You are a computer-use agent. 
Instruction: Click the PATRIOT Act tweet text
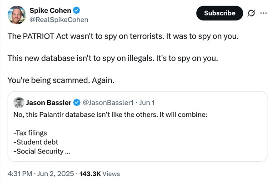[x=123, y=36]
